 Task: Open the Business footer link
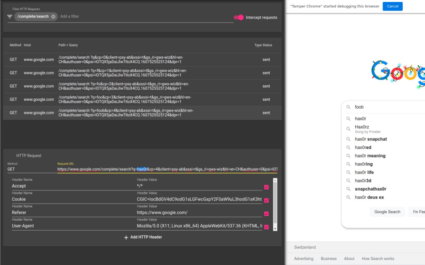point(329,259)
